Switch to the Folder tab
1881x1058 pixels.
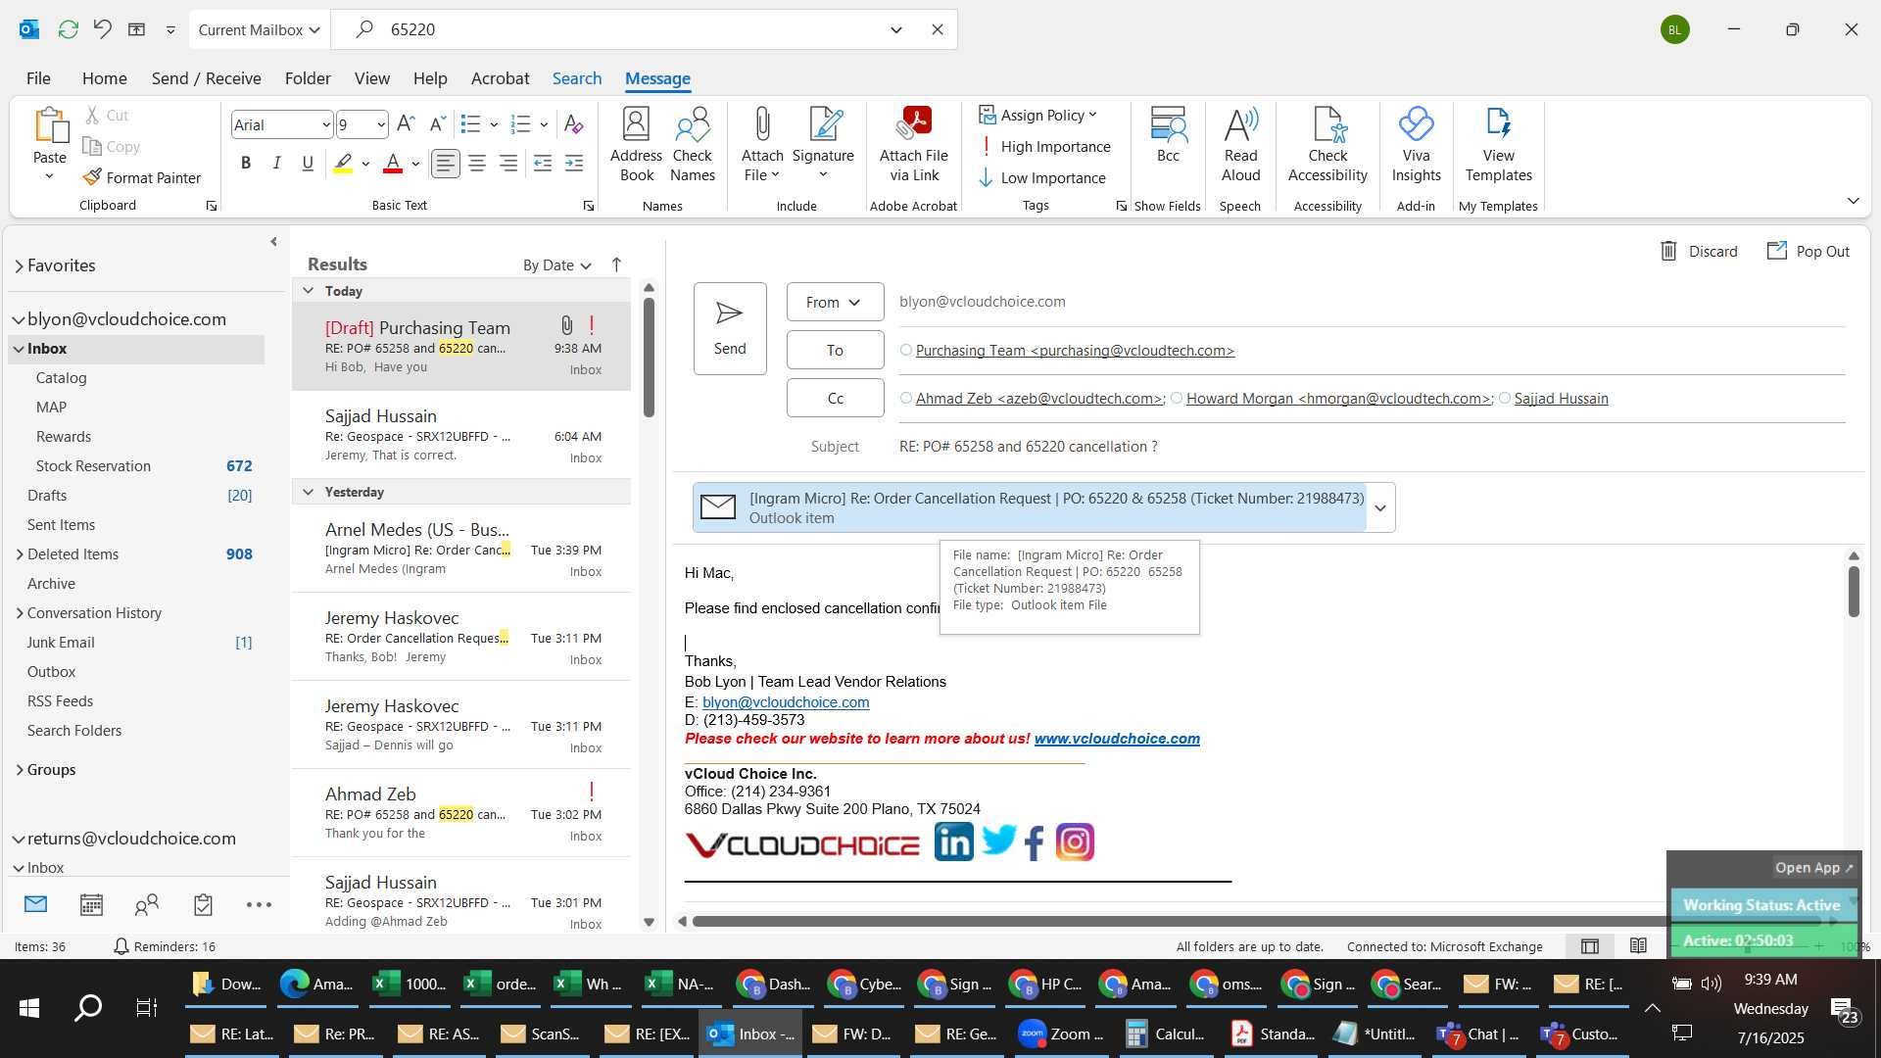pos(308,78)
